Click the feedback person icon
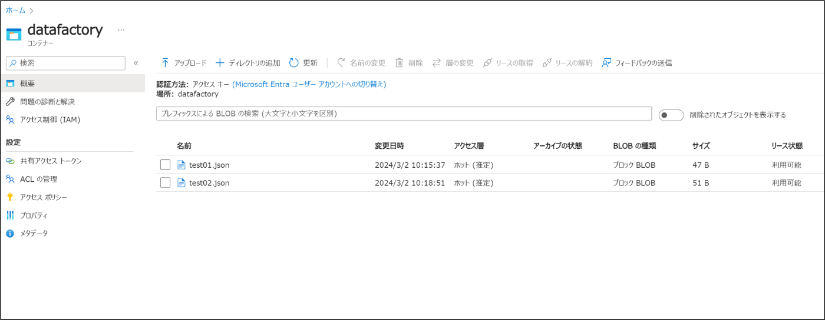This screenshot has width=825, height=320. pyautogui.click(x=606, y=63)
